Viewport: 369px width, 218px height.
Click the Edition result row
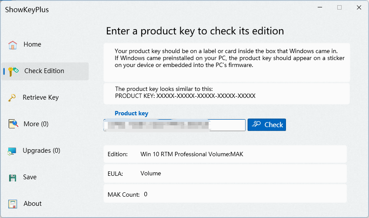(x=225, y=154)
